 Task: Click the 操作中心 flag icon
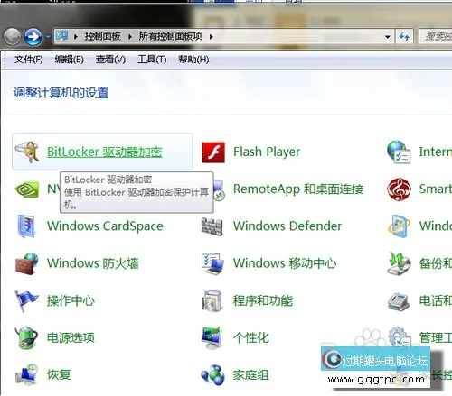pyautogui.click(x=26, y=301)
